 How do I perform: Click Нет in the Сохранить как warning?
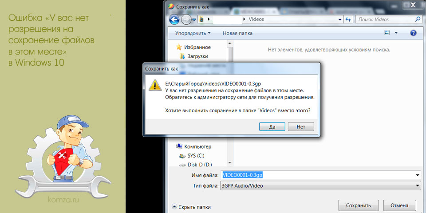click(301, 126)
